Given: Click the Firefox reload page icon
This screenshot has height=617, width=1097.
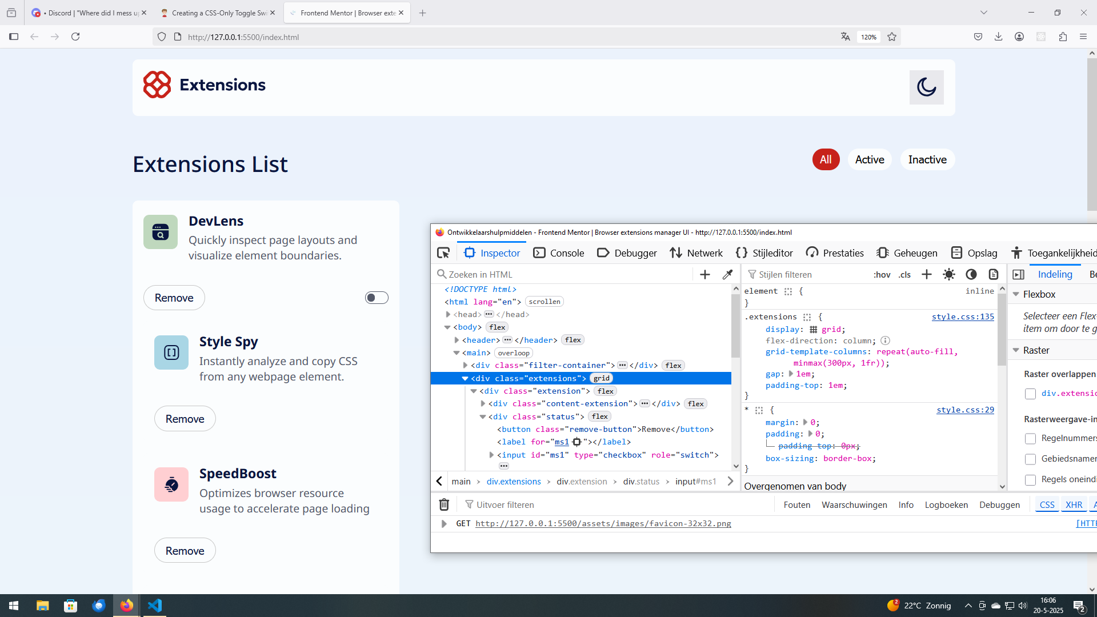Looking at the screenshot, I should (75, 37).
